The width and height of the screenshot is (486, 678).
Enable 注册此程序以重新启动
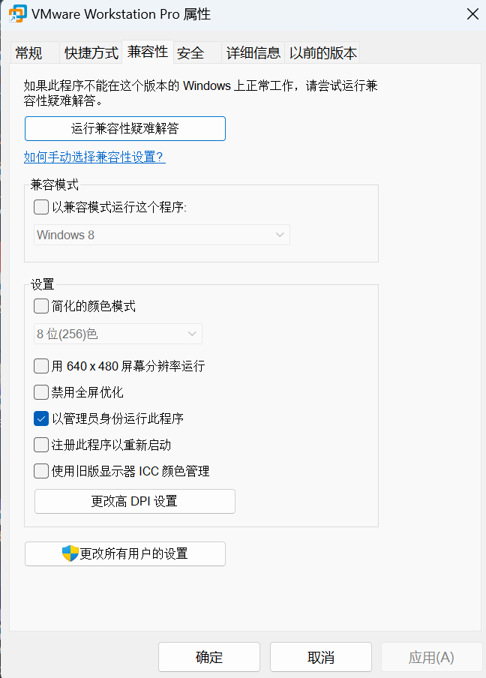pos(41,445)
